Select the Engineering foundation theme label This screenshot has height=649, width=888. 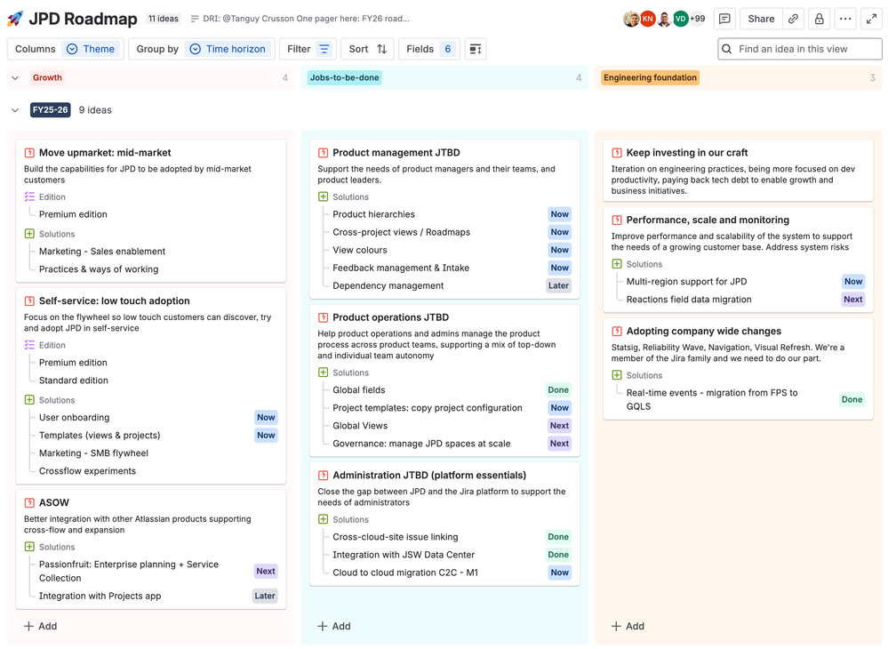650,78
